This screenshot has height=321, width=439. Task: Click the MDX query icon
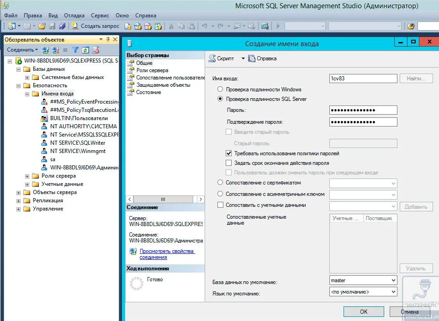138,26
